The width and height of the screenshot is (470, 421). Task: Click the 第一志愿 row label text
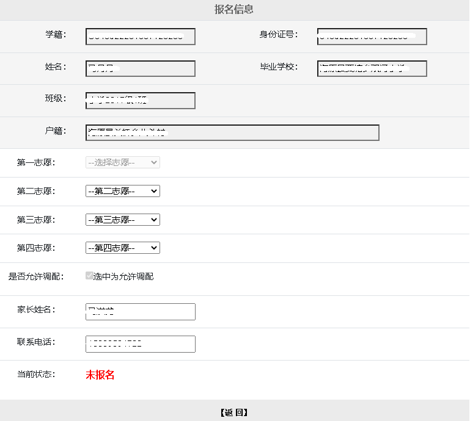tap(36, 162)
